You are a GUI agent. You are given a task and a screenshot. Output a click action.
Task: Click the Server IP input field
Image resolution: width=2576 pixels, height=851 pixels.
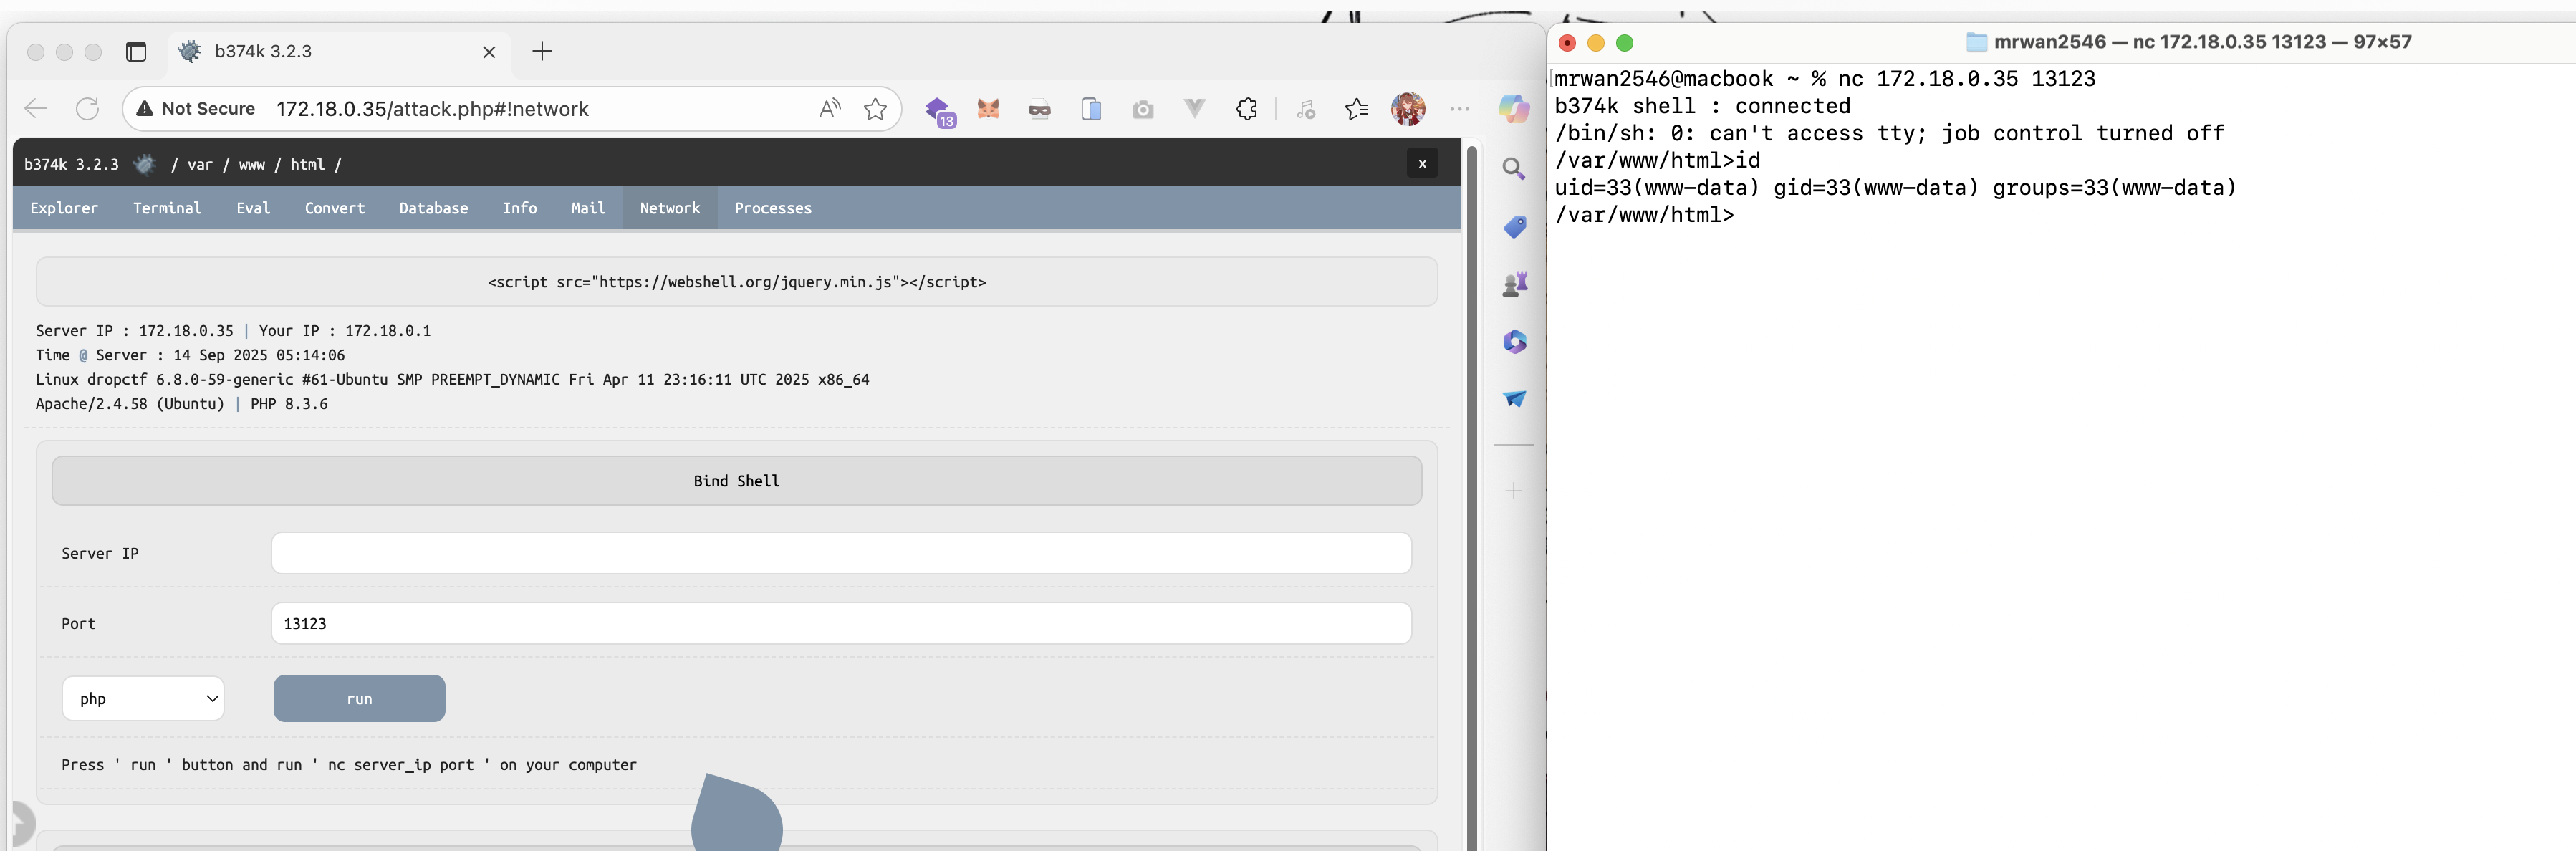click(x=840, y=553)
